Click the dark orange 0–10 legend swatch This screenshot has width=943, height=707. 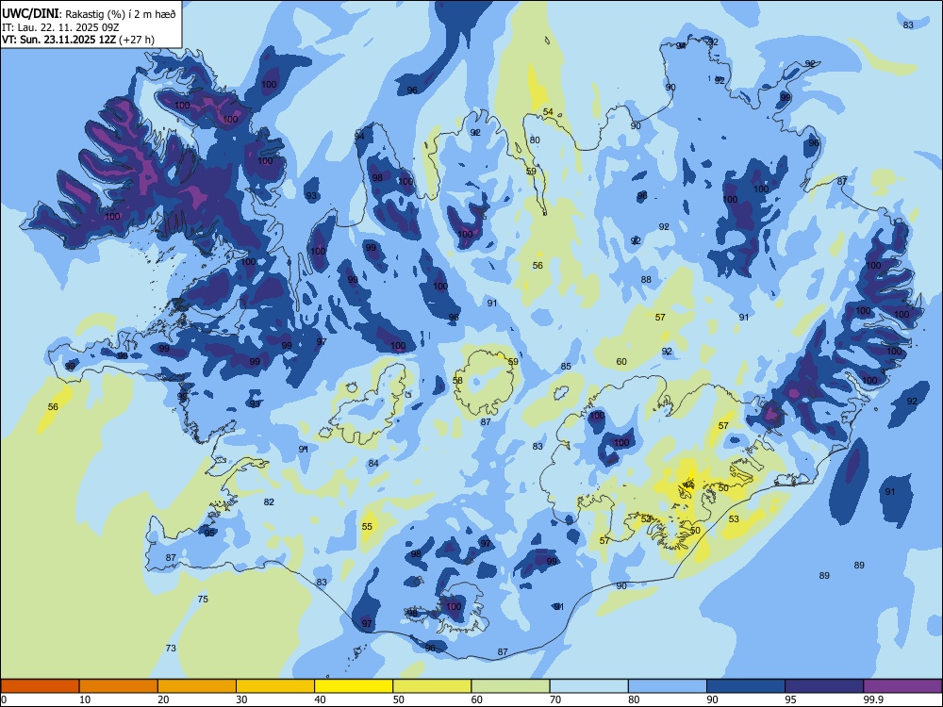pos(40,686)
